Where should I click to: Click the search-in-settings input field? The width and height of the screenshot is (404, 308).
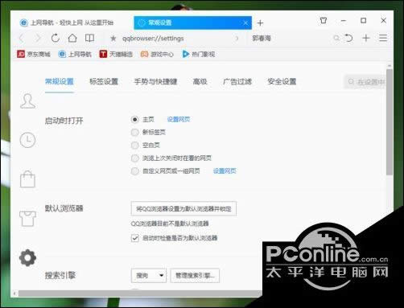coord(365,81)
